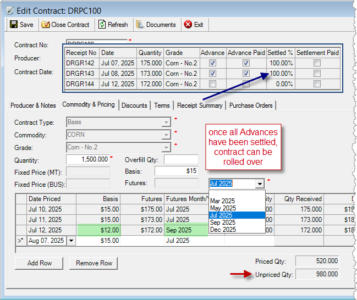This screenshot has height=300, width=357.
Task: Open the Commodity dropdown
Action: (166, 135)
